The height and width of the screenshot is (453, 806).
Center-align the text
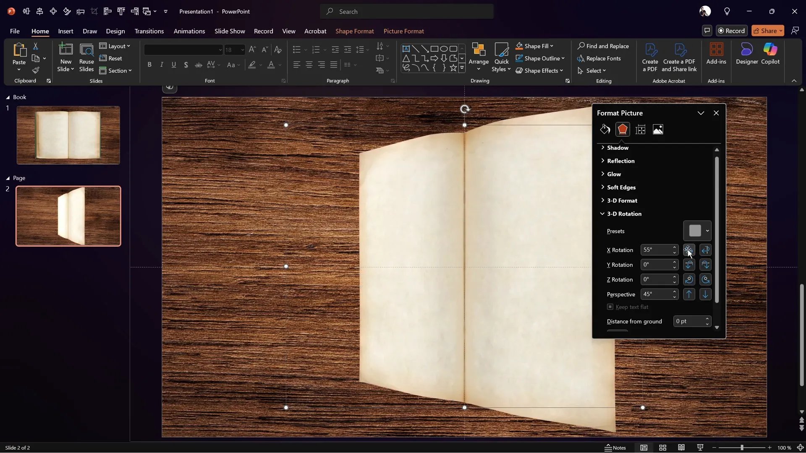309,65
